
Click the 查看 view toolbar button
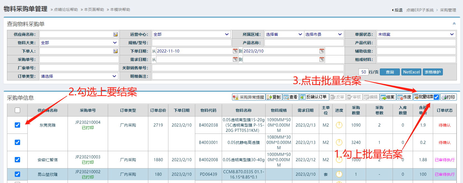290,97
